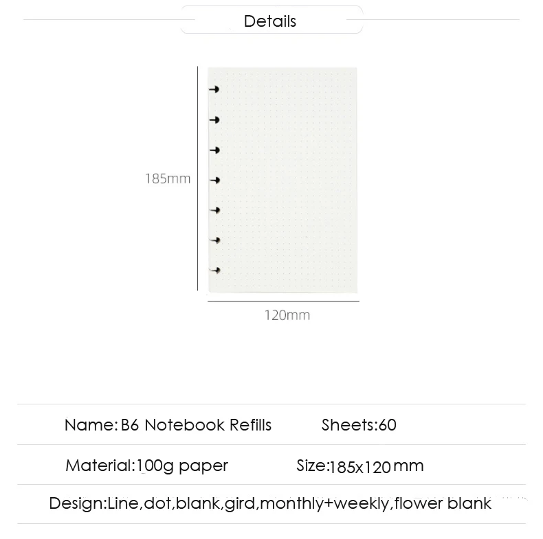
Task: Click the Material 100g paper text
Action: click(x=146, y=466)
